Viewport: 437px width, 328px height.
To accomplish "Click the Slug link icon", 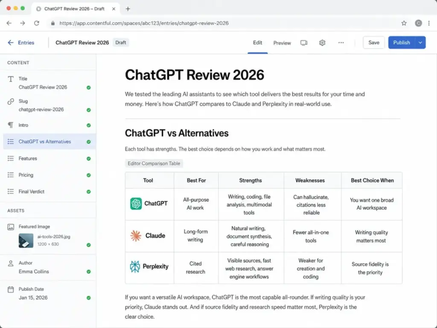I will [x=11, y=101].
